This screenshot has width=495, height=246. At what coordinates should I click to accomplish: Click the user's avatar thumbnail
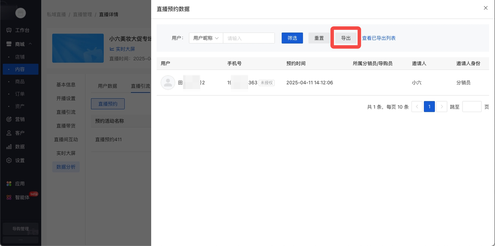point(168,82)
